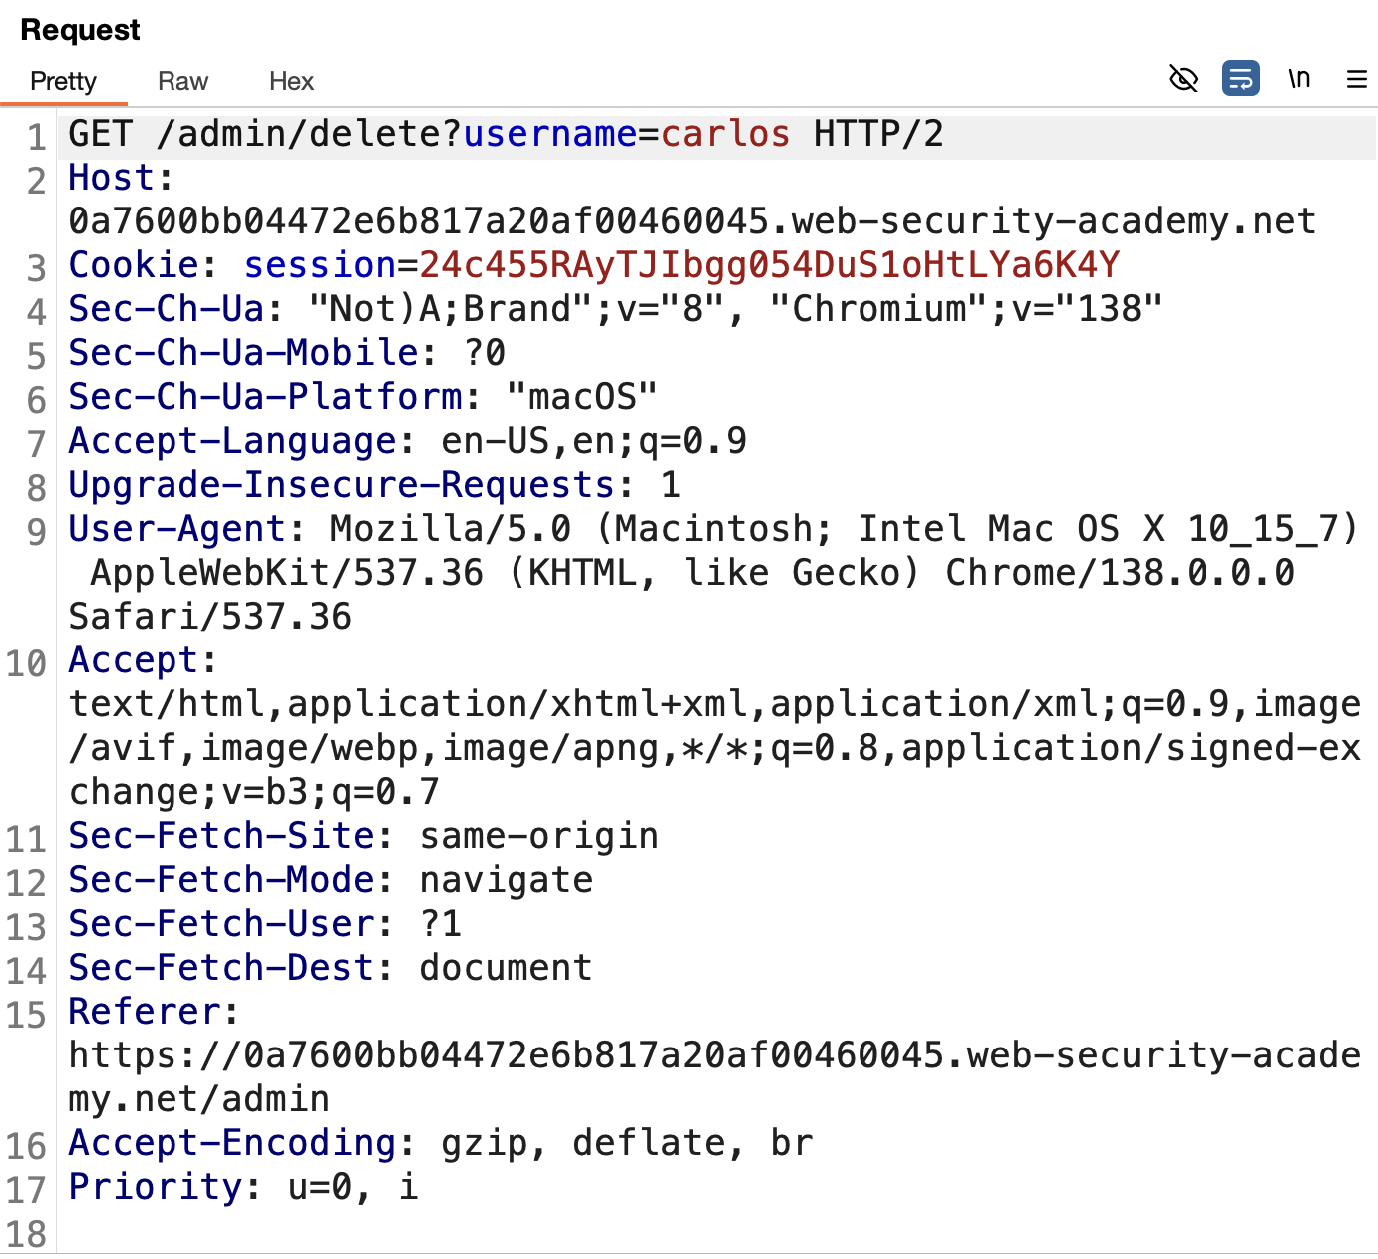Click the Host header name
This screenshot has height=1259, width=1378.
tap(111, 178)
